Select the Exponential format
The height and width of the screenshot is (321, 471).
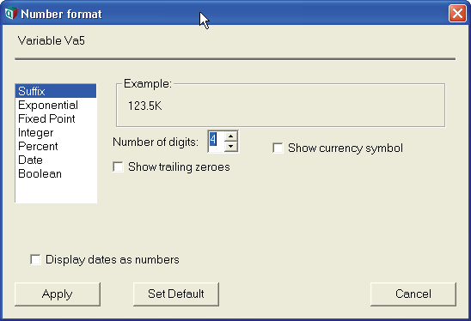(x=56, y=105)
